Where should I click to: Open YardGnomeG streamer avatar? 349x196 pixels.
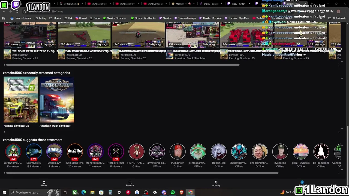click(13, 152)
